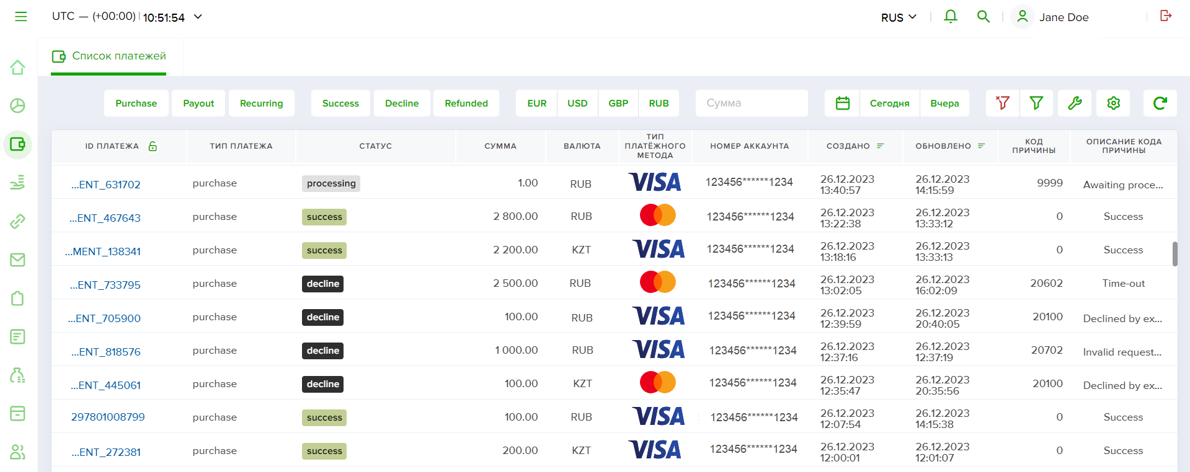Toggle the Recurring filter

261,103
